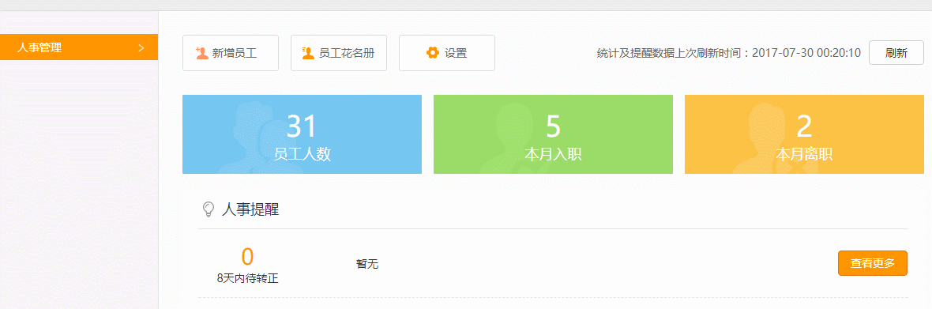Expand the 人事管理 chevron arrow

coord(141,48)
